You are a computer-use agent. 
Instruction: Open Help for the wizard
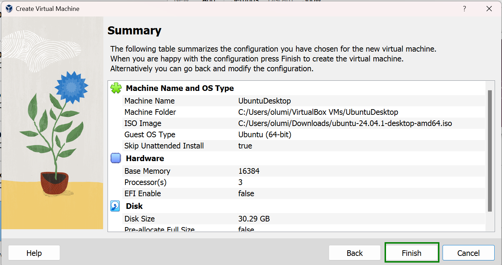34,253
